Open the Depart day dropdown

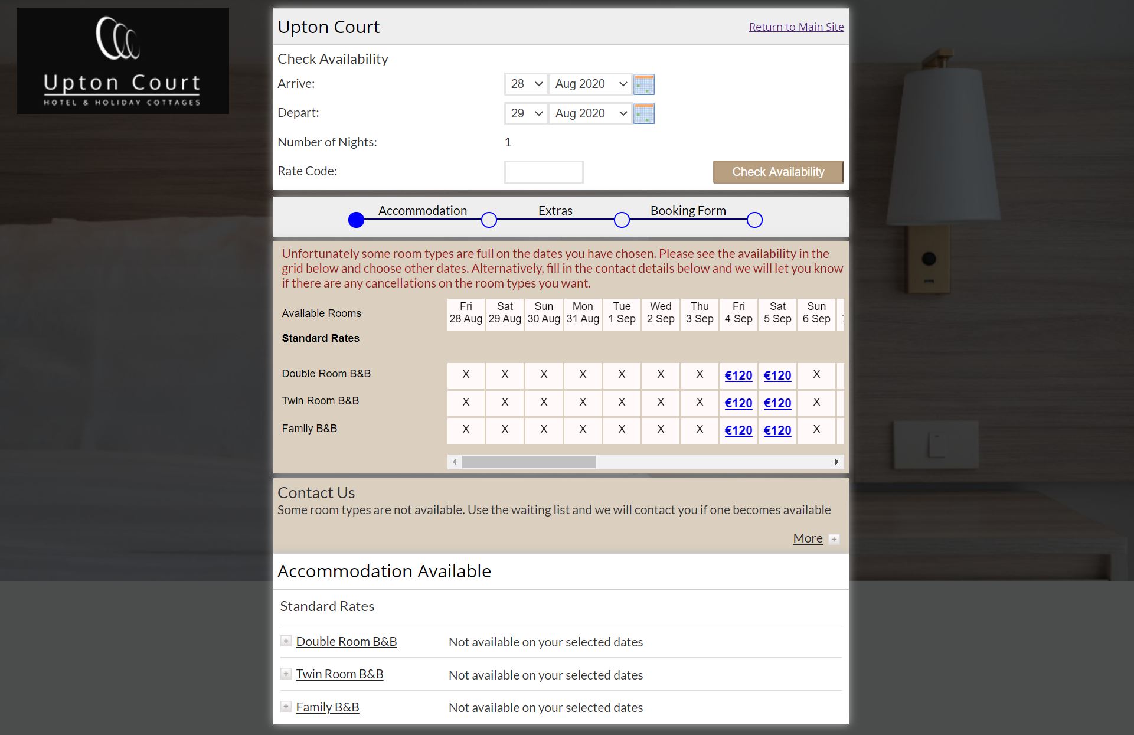(x=526, y=113)
